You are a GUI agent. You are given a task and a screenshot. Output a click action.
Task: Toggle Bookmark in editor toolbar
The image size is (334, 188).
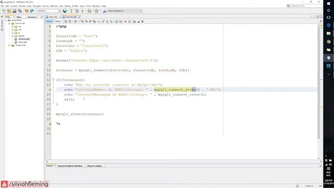click(111, 21)
